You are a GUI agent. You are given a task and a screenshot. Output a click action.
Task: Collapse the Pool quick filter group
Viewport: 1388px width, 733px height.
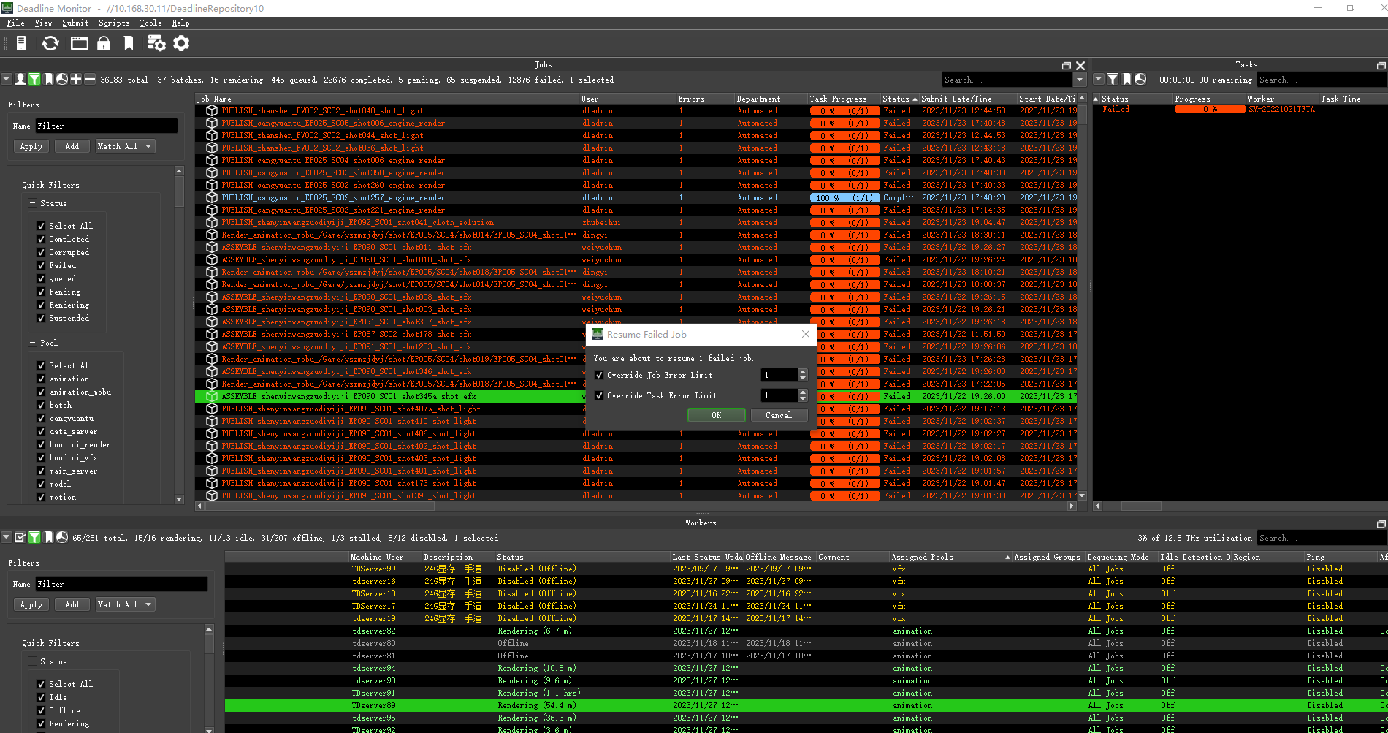point(32,343)
